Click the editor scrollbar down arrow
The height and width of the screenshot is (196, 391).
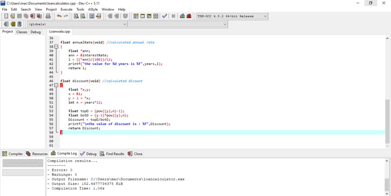point(387,146)
